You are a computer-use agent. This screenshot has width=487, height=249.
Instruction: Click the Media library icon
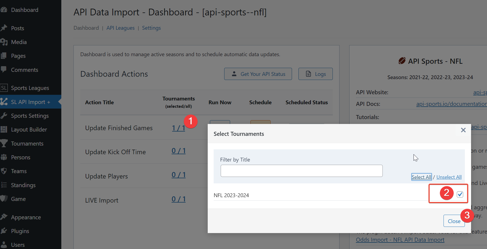[4, 42]
